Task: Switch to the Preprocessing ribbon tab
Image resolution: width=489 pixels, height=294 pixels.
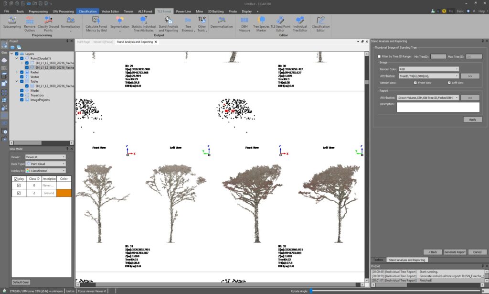Action: (x=38, y=11)
